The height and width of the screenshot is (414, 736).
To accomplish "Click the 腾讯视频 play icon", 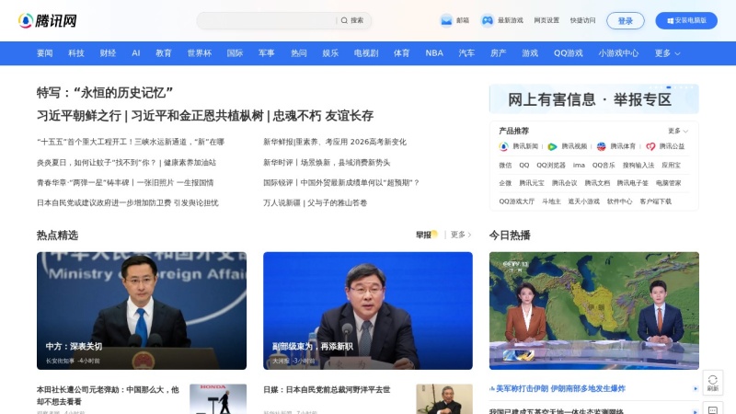I will [x=553, y=146].
